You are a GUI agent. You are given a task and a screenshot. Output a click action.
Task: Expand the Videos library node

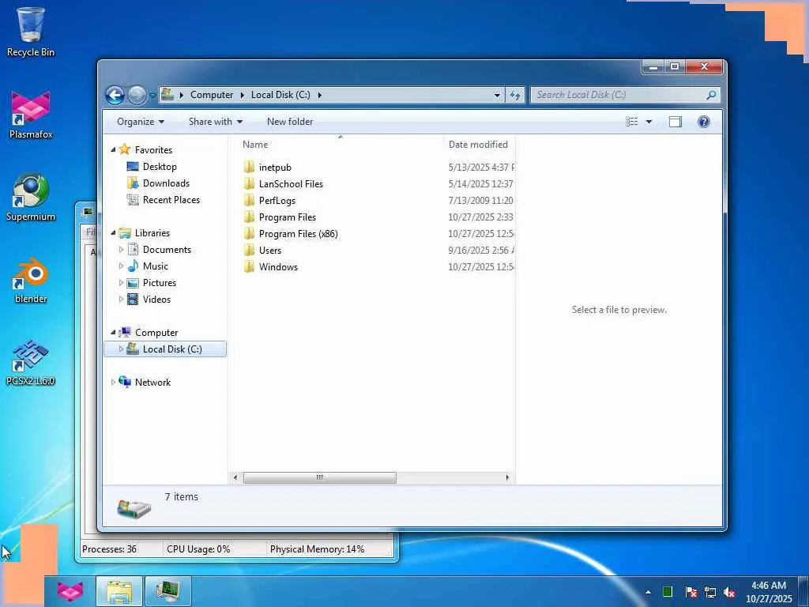(121, 299)
